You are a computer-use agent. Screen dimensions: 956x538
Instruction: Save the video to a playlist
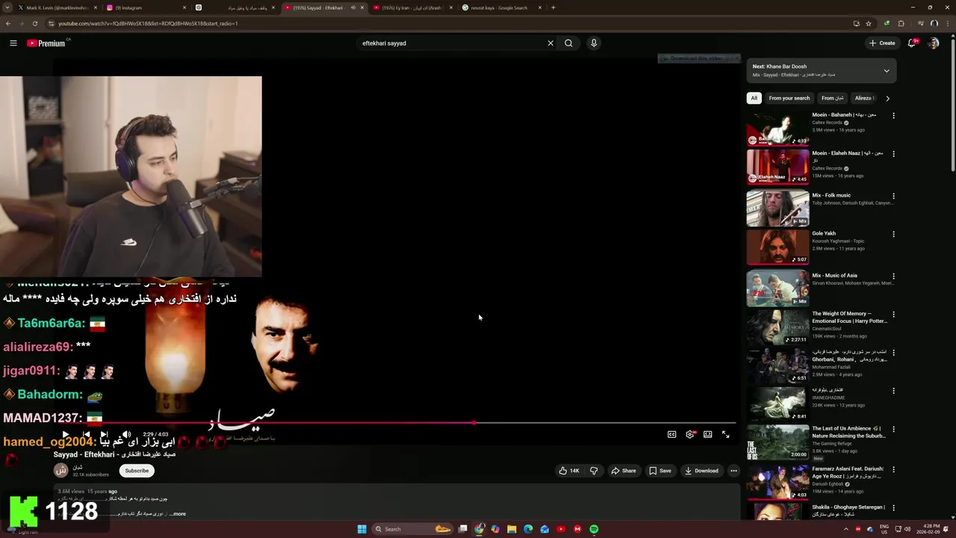tap(660, 471)
